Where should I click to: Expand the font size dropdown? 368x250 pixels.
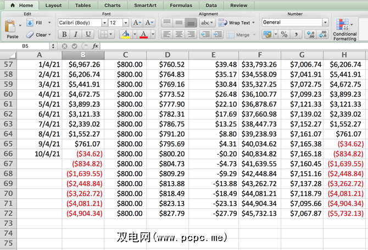126,23
